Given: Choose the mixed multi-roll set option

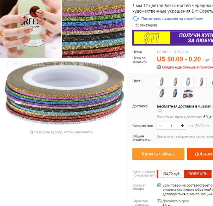Looking at the screenshot, I should (188, 93).
